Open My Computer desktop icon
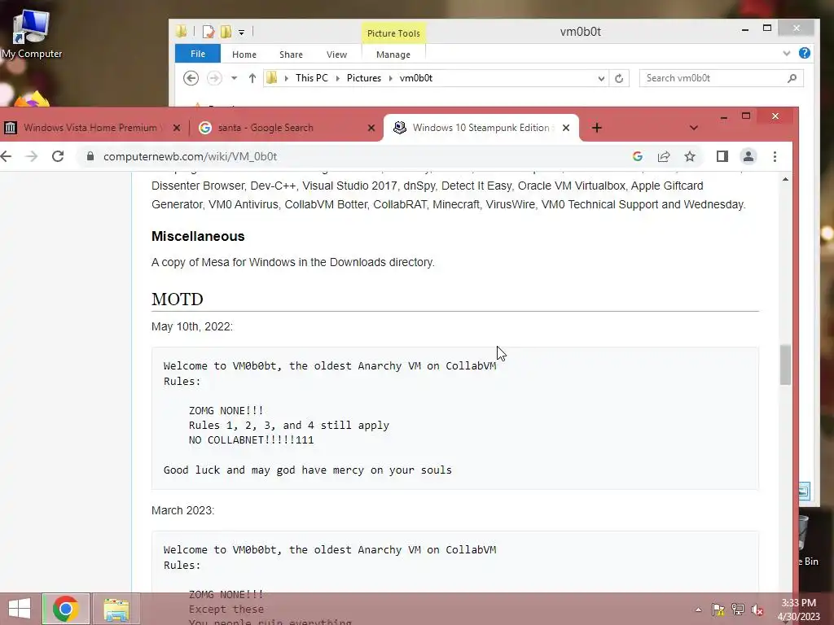 point(32,34)
